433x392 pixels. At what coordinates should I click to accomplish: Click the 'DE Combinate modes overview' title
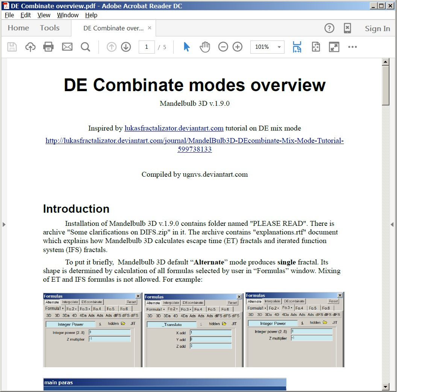pos(195,85)
